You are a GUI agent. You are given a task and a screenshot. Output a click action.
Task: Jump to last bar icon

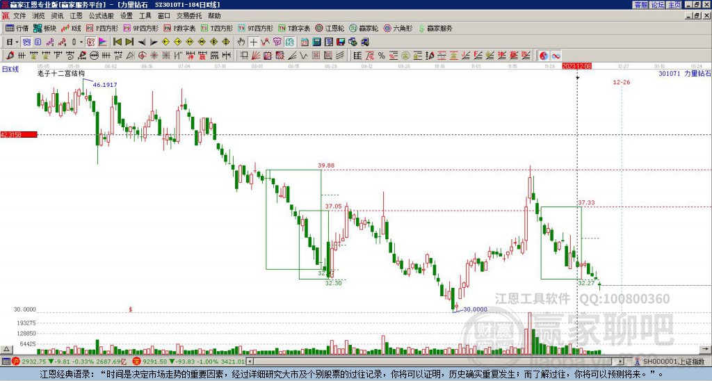[x=129, y=42]
